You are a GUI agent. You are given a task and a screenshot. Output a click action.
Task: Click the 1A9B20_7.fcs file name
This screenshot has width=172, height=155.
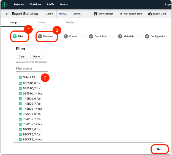(32, 104)
